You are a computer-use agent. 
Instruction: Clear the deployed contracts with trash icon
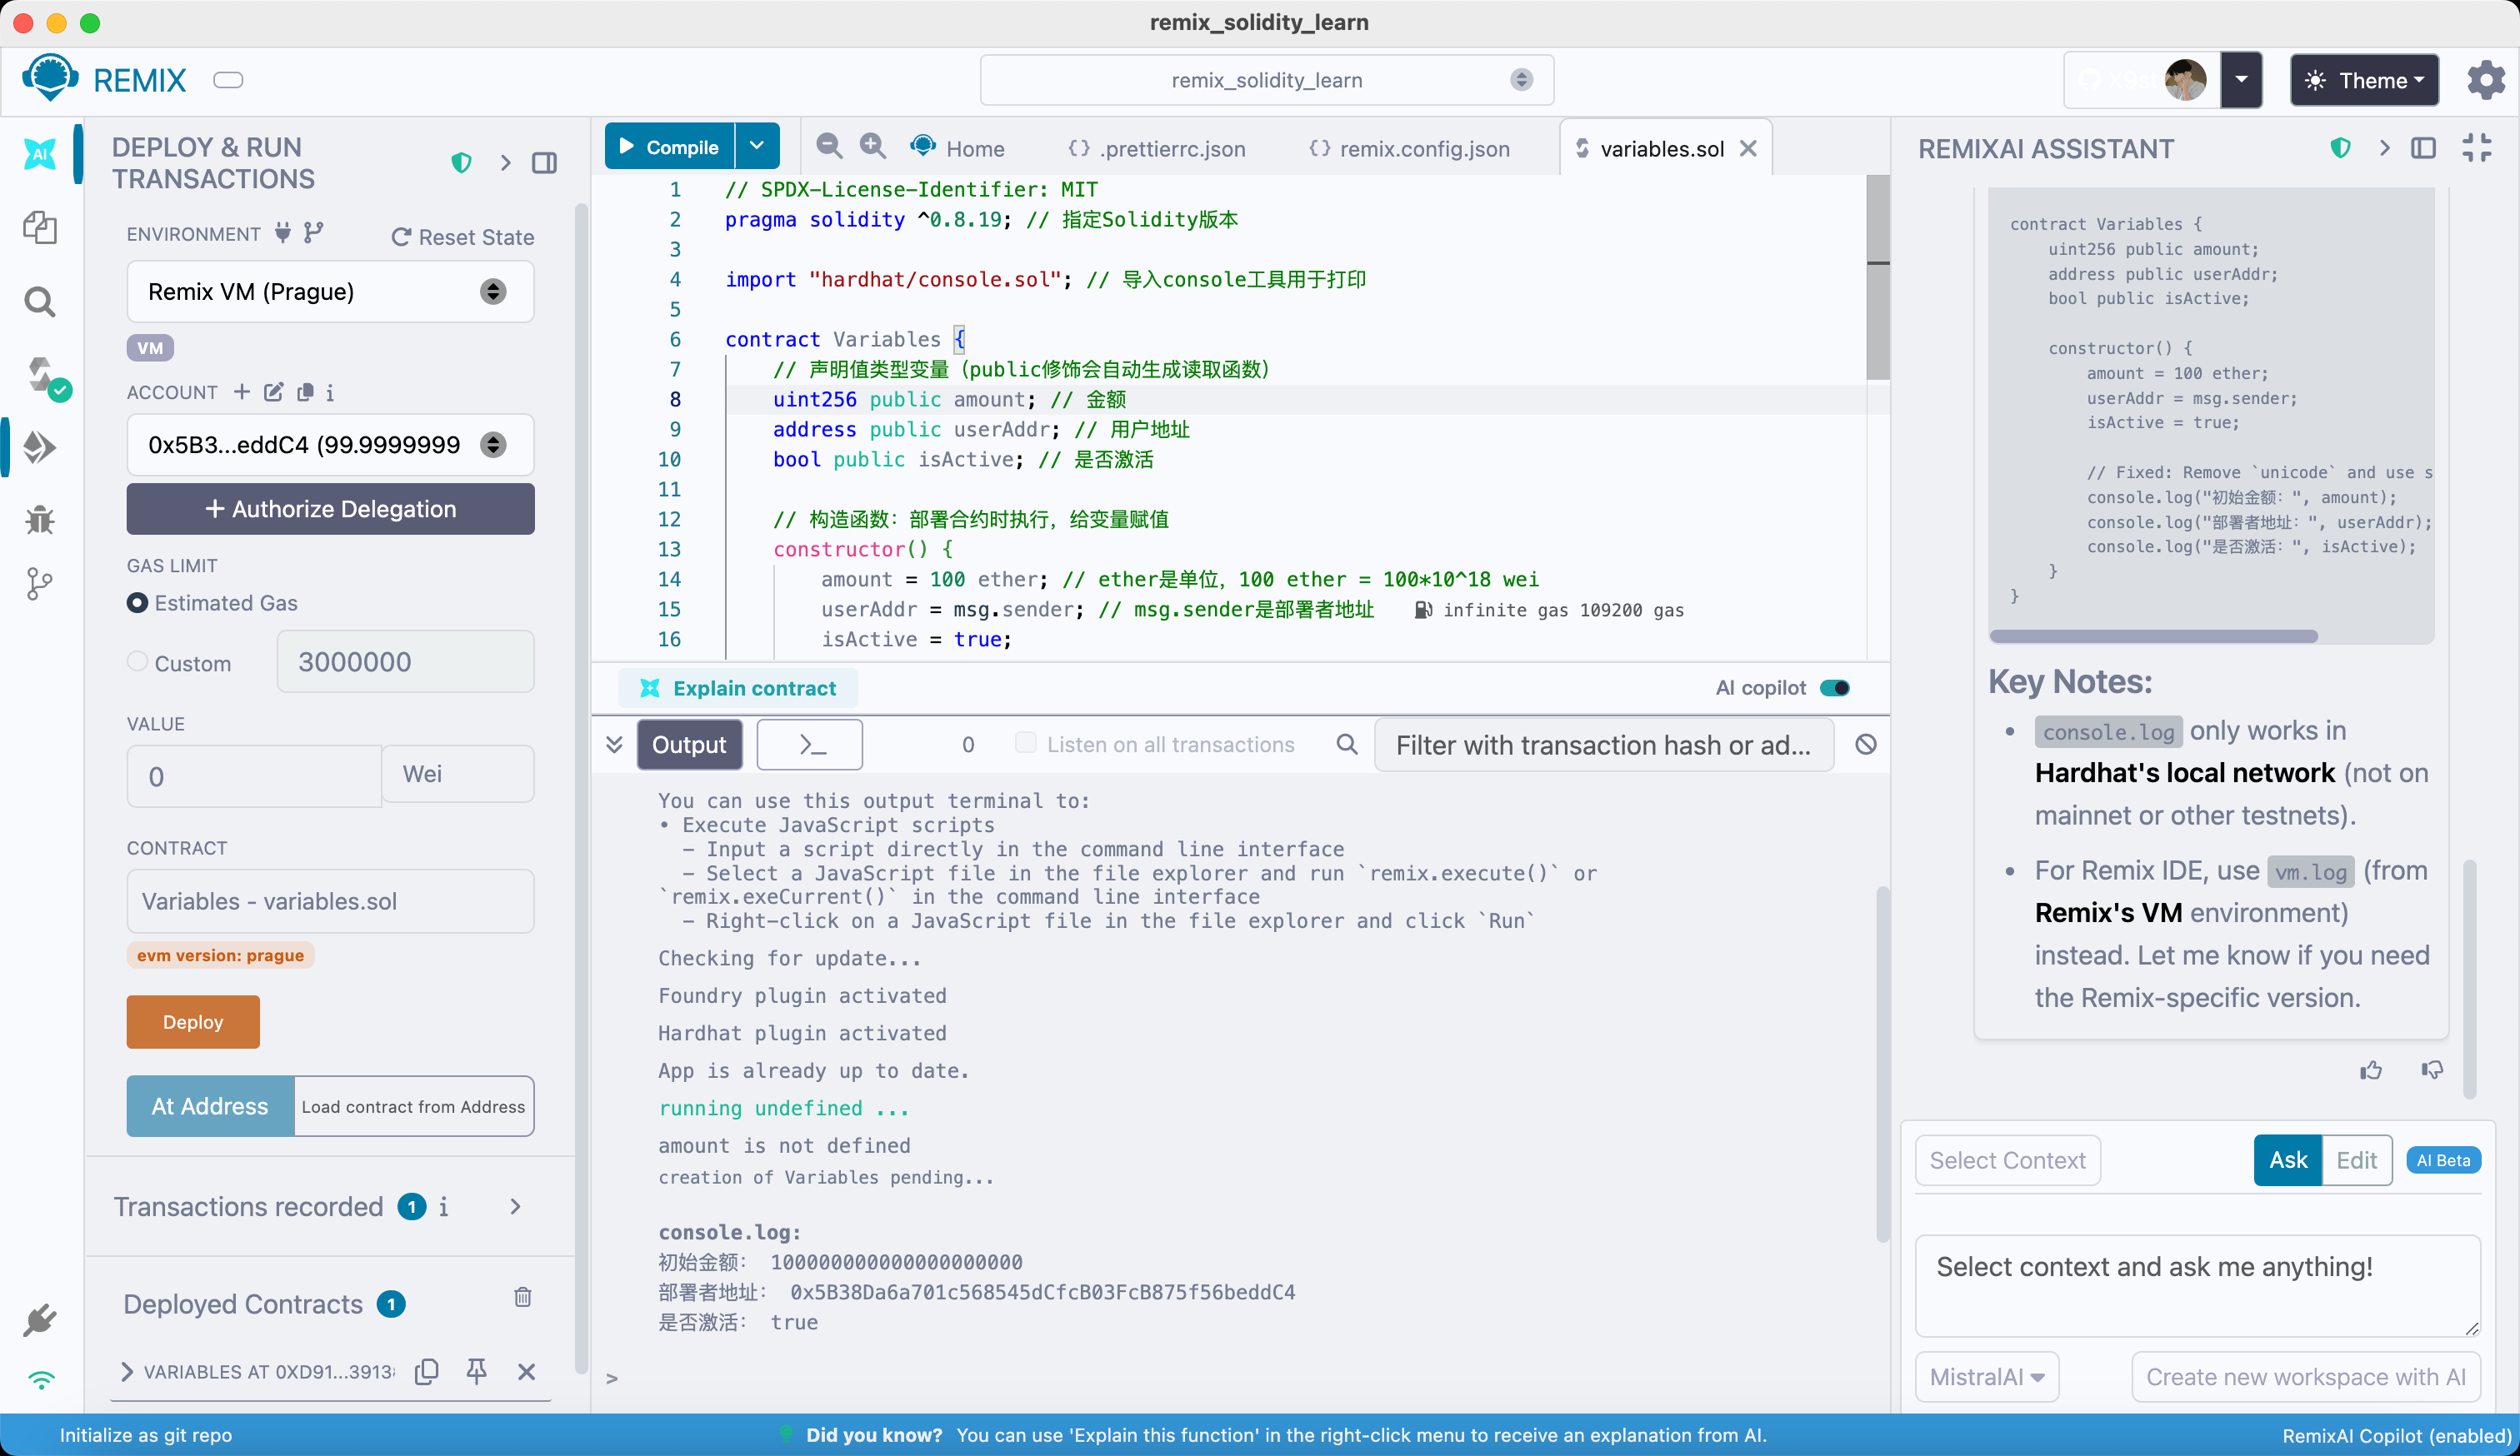(x=523, y=1297)
